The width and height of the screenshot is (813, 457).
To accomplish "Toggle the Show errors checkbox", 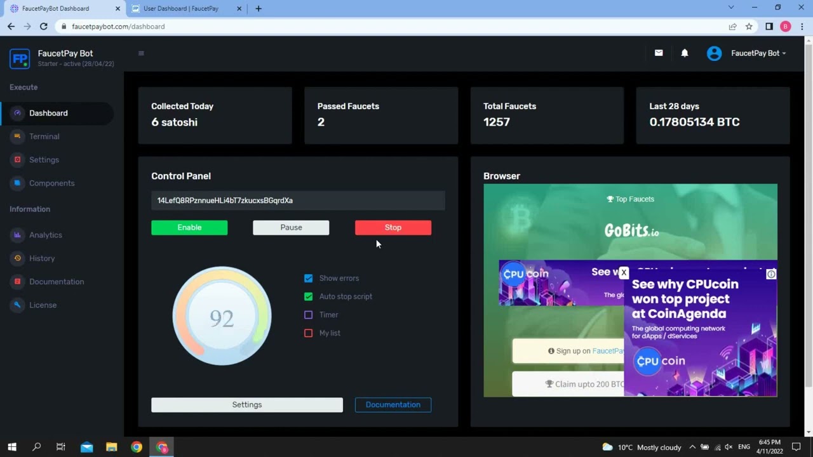I will (x=308, y=278).
